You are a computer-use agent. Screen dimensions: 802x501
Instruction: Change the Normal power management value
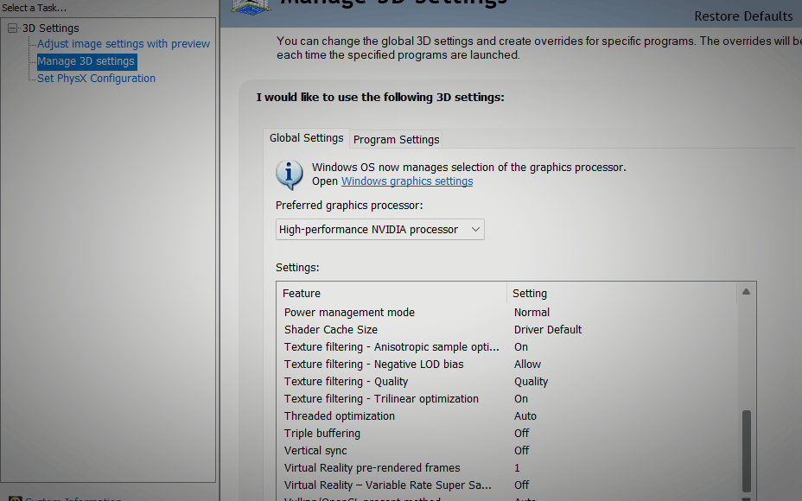(532, 313)
